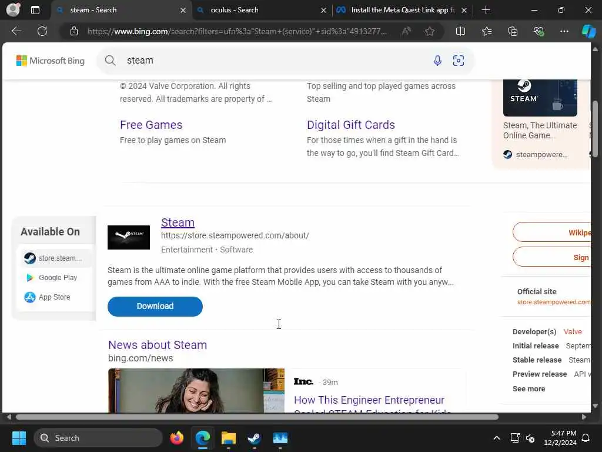This screenshot has height=452, width=602.
Task: Open split screen view
Action: tap(460, 31)
